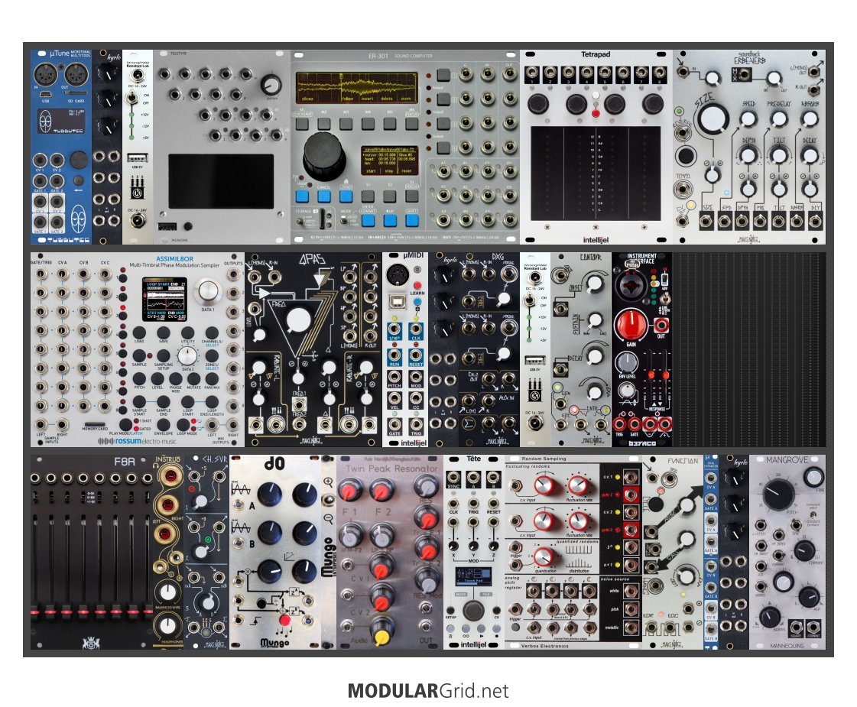Click the red LEARN button on µMIDI

(x=417, y=286)
